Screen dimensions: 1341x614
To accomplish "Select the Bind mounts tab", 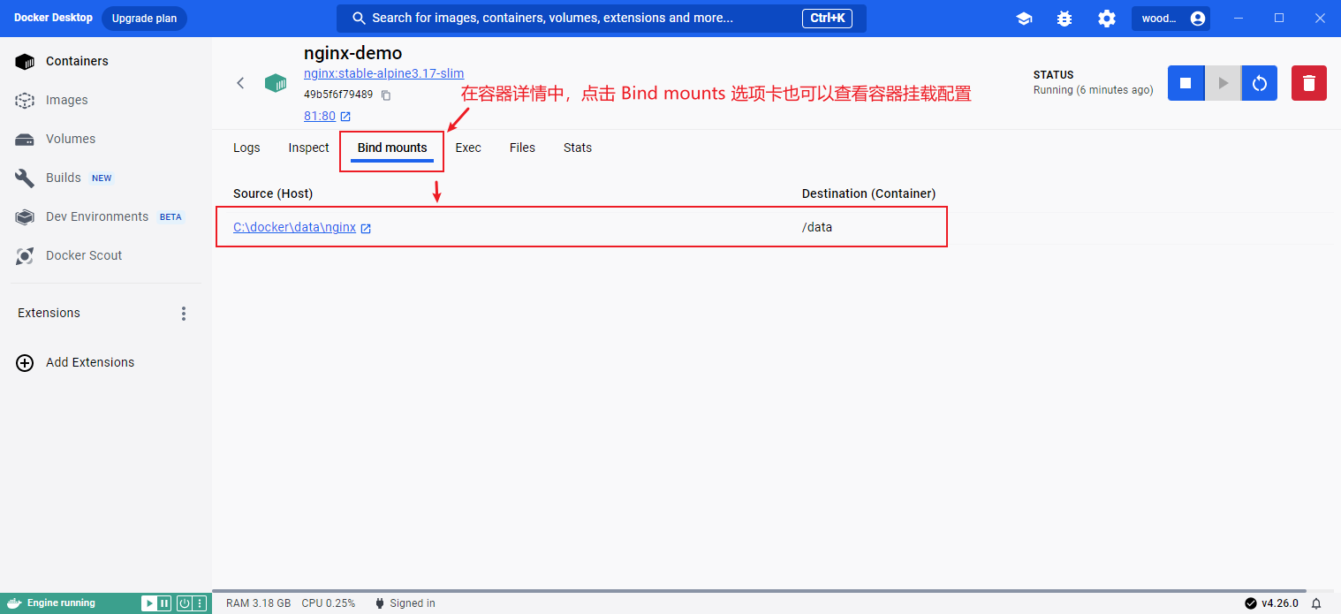I will pos(392,148).
